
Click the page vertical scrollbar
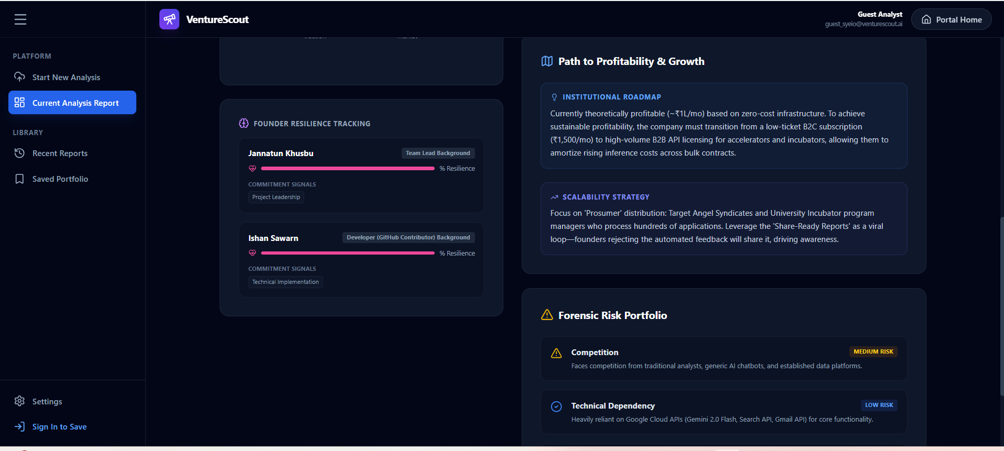point(1001,306)
